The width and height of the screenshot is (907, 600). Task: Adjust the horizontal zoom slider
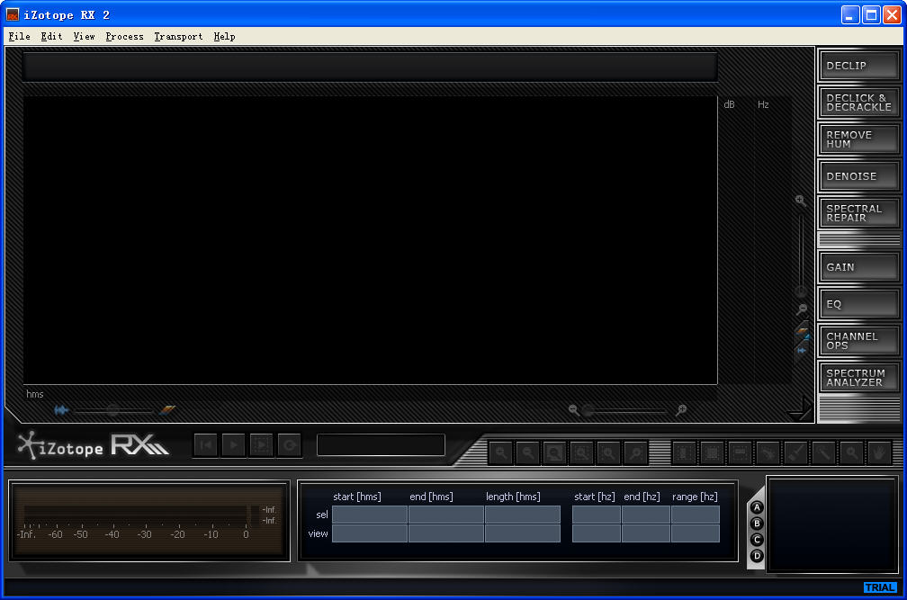pos(626,411)
